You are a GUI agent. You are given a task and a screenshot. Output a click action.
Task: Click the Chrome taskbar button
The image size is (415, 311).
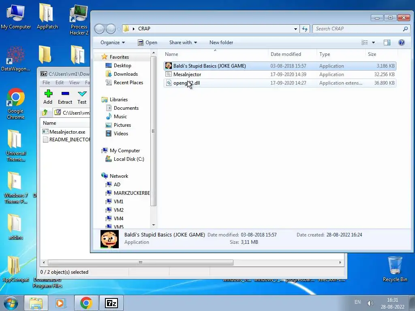tap(86, 303)
